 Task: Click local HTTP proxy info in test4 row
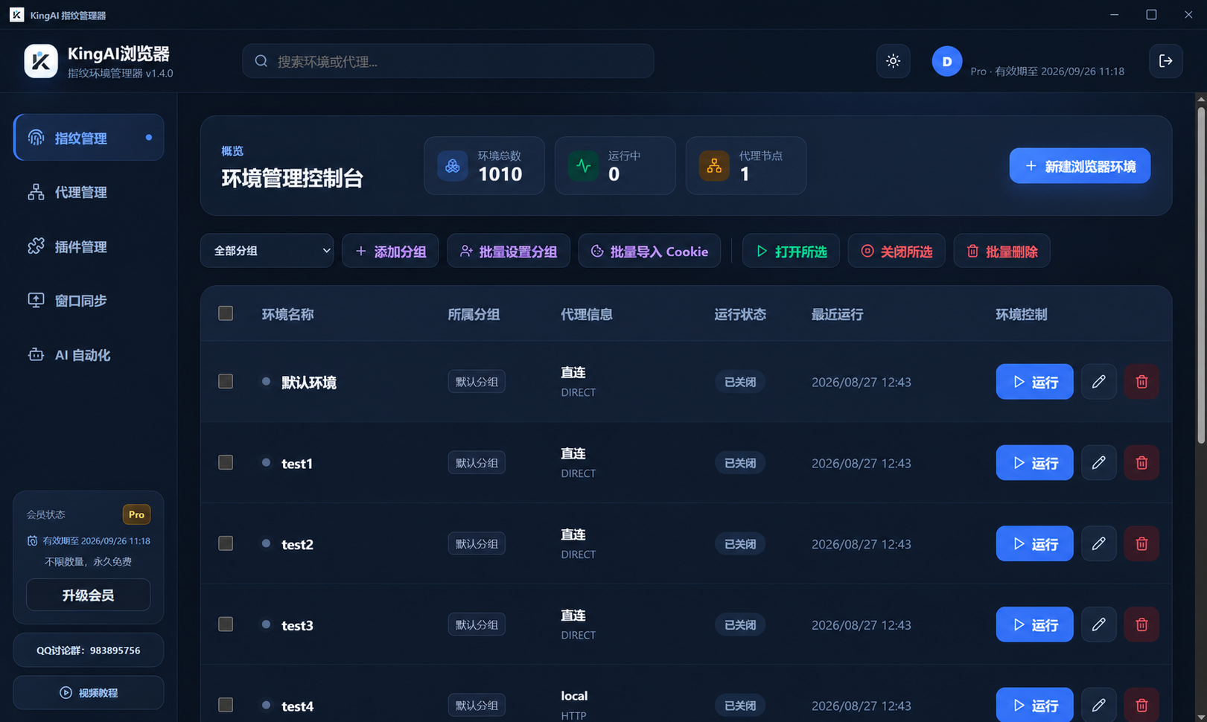(x=574, y=705)
